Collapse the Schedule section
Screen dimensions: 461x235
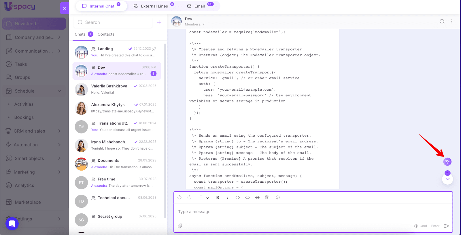tap(59, 91)
